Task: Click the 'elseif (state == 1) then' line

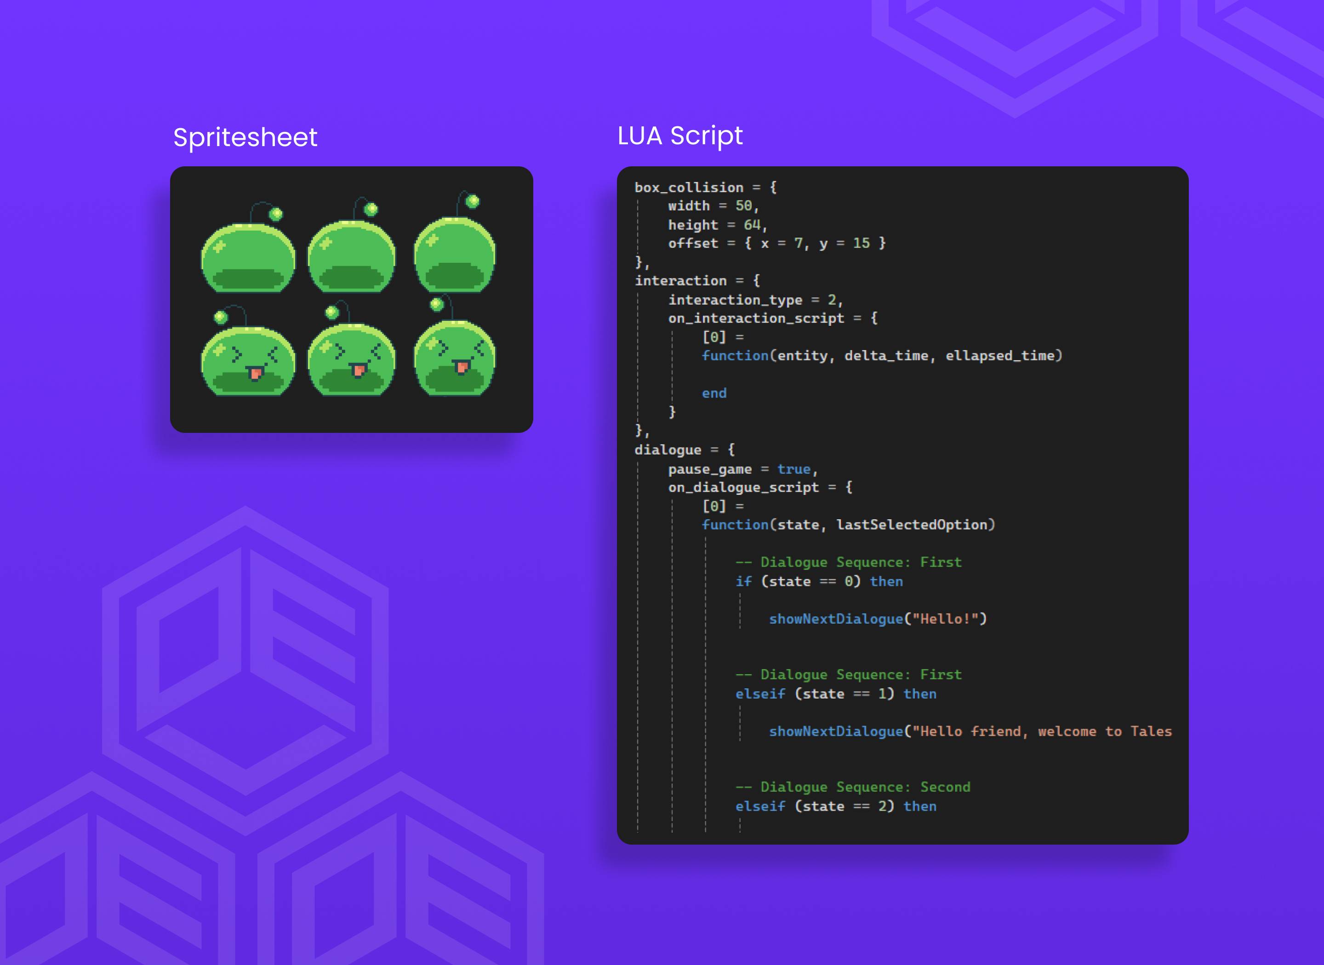Action: click(x=835, y=694)
